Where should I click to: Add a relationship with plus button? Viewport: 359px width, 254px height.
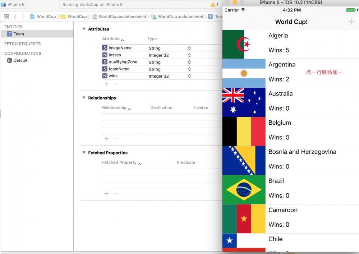tap(106, 139)
